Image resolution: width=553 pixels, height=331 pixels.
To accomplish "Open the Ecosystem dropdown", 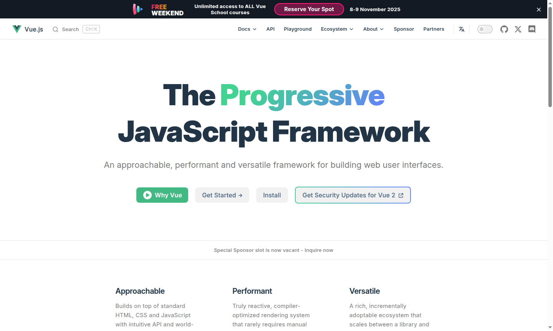I will pyautogui.click(x=337, y=29).
